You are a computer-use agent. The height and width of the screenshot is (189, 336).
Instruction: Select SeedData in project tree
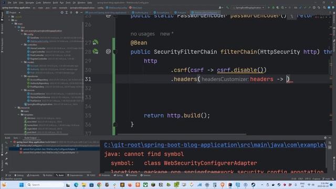(35, 38)
